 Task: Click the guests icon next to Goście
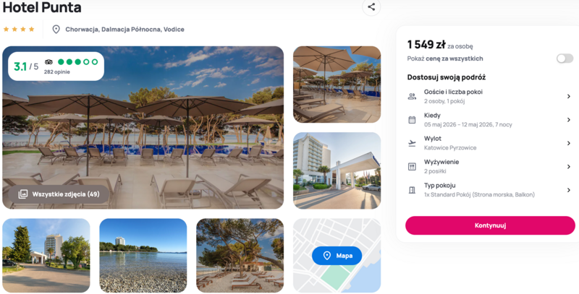(412, 97)
